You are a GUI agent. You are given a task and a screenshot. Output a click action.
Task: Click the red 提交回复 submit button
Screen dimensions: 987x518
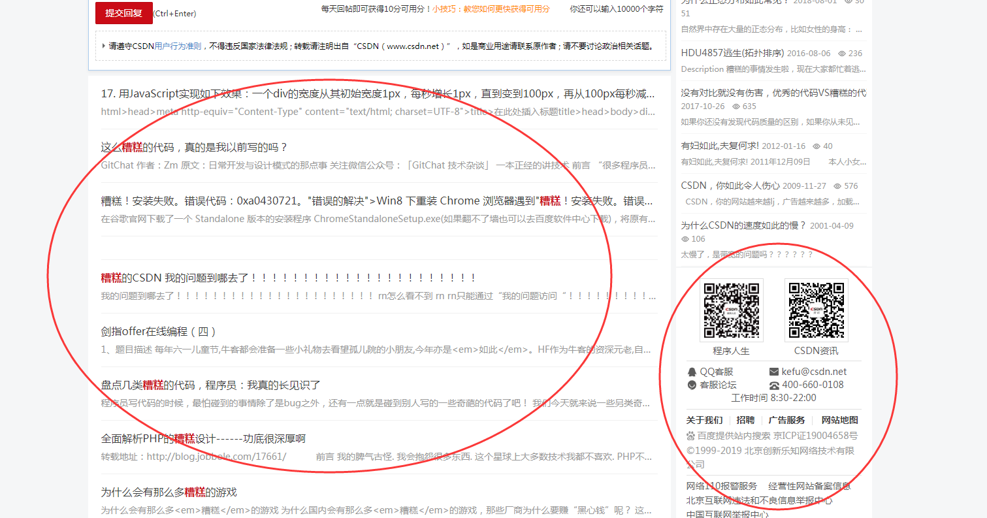[124, 13]
